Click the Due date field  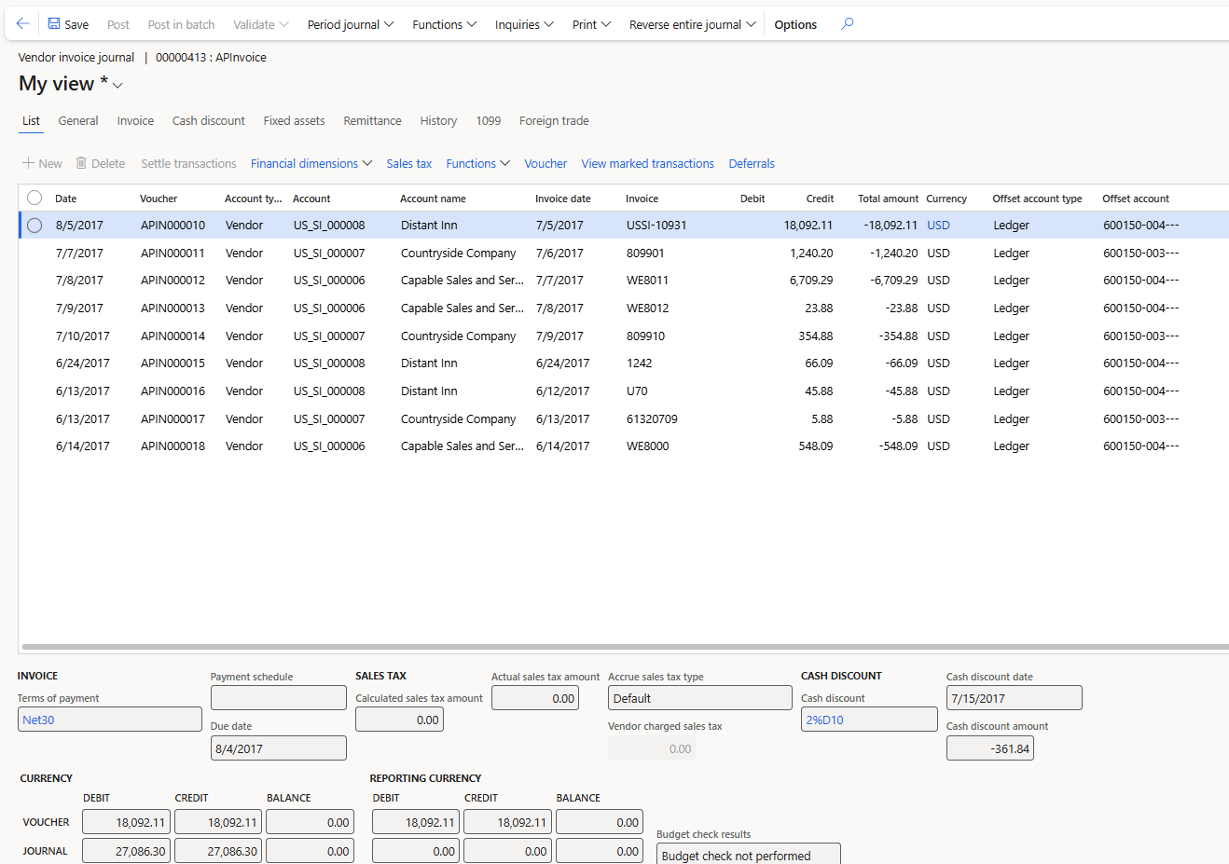point(278,748)
